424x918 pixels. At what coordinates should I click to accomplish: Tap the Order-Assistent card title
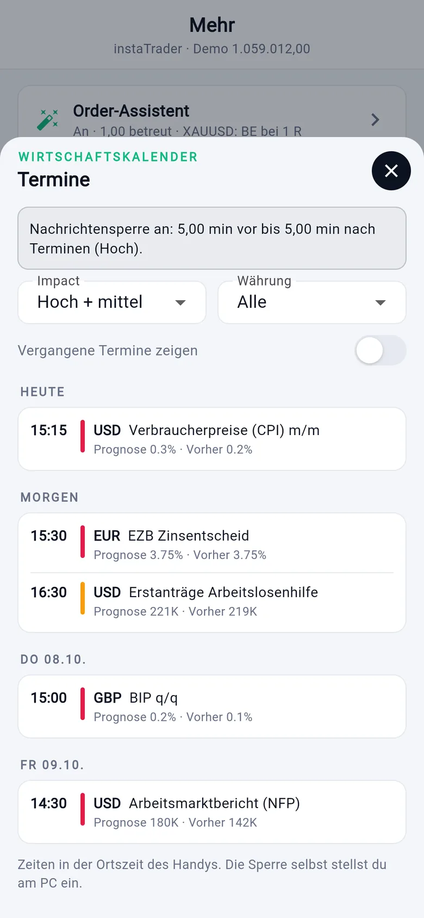click(131, 111)
